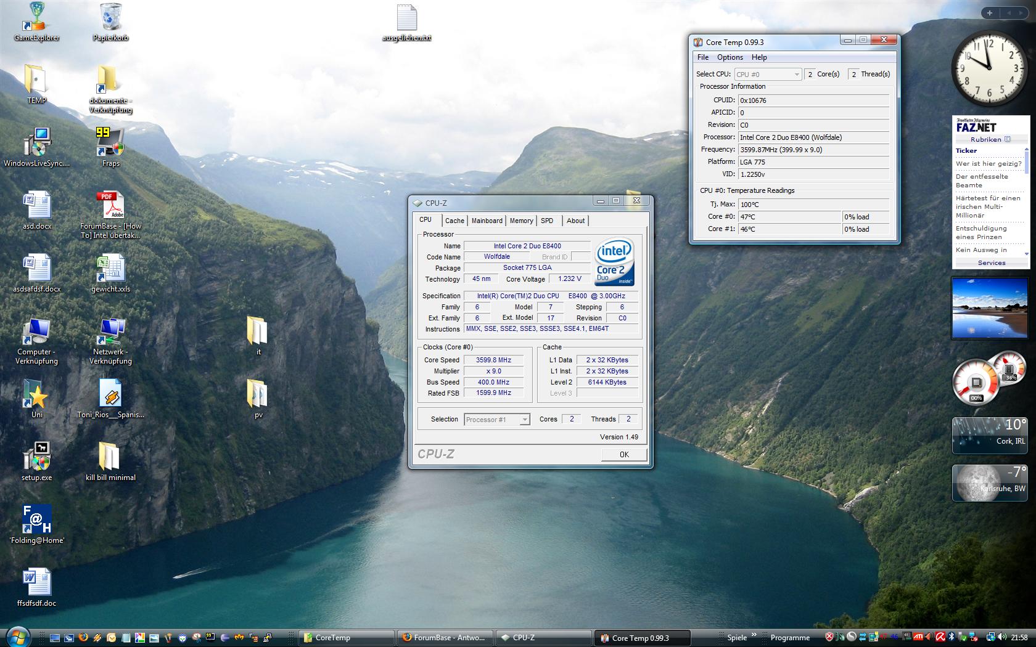Click OK button in CPU-Z window
Viewport: 1036px width, 647px height.
(624, 454)
